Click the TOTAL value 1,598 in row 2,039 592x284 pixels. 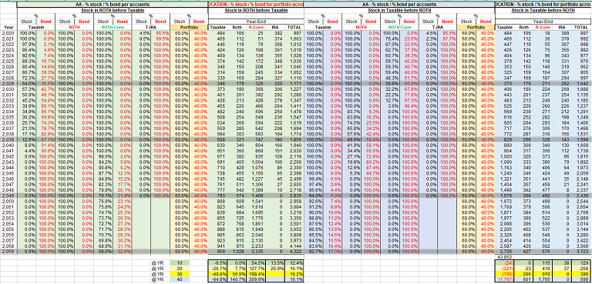click(581, 139)
